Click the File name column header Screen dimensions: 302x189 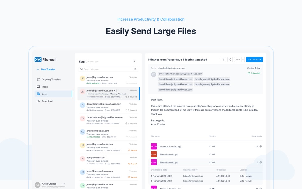(x=155, y=136)
